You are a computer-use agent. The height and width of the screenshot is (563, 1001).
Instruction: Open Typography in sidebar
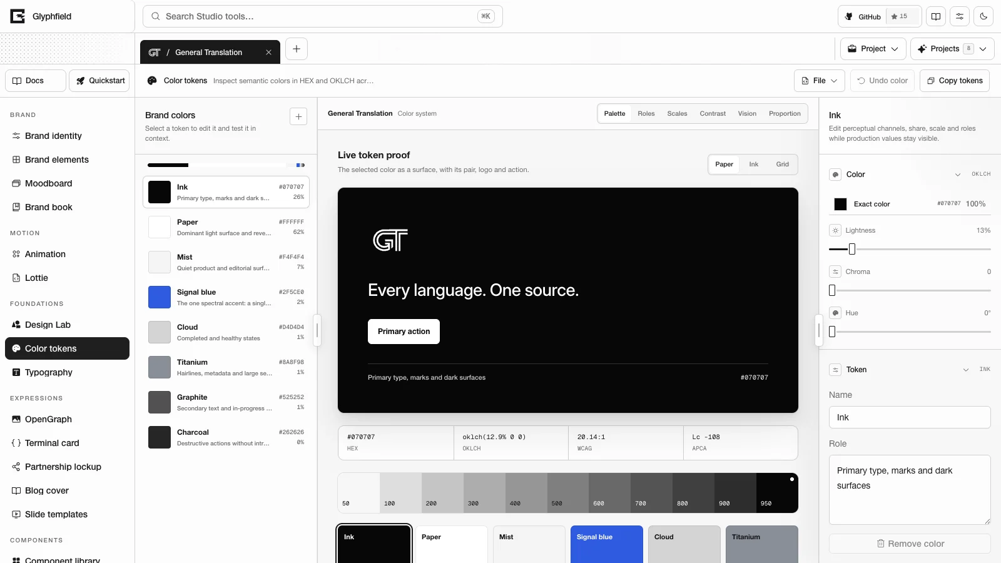click(x=67, y=372)
